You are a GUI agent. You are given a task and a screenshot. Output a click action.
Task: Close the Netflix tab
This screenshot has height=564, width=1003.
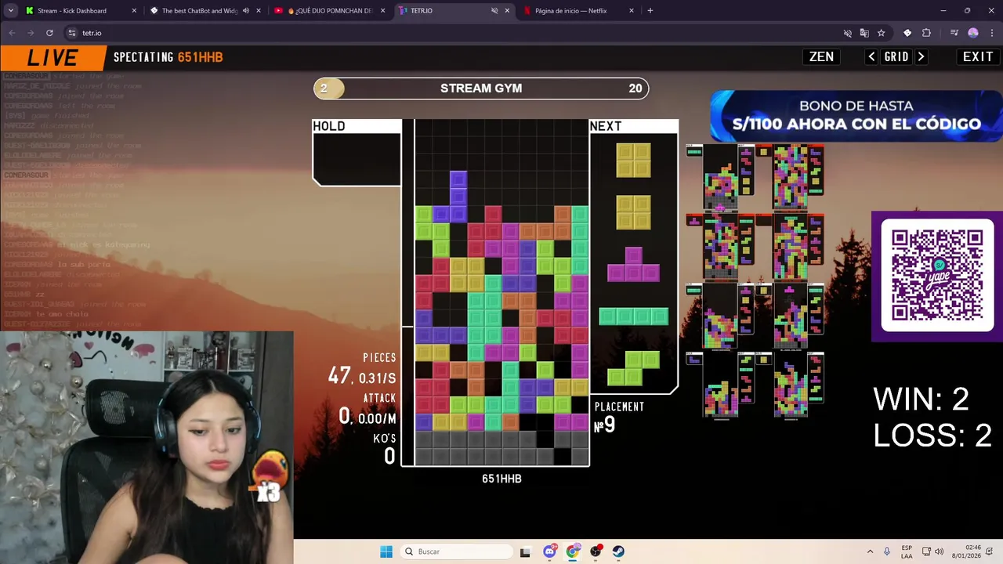pos(632,11)
